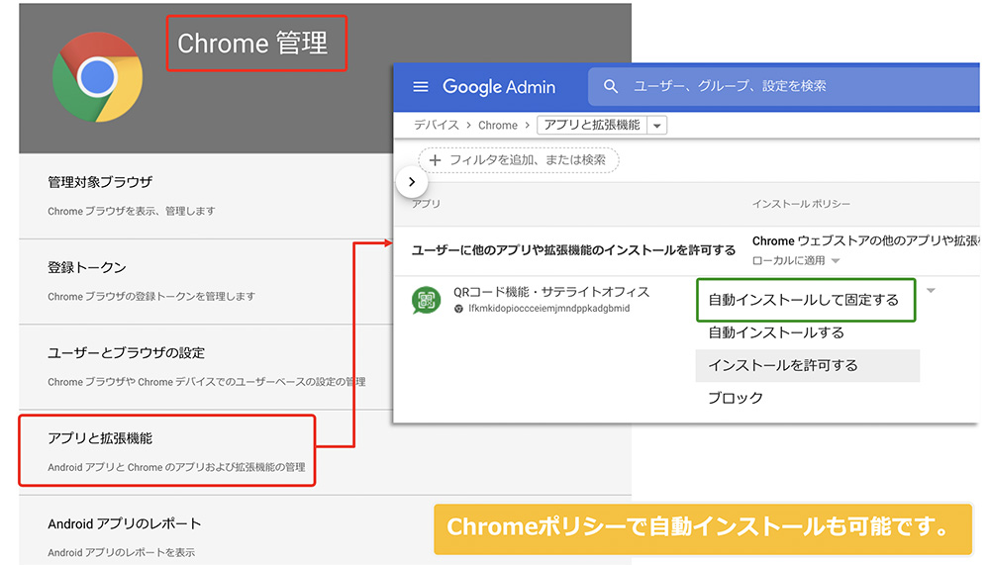Screen dimensions: 990x565
Task: Click description Chrome ブラウザを表示、管理します
Action: tap(132, 212)
